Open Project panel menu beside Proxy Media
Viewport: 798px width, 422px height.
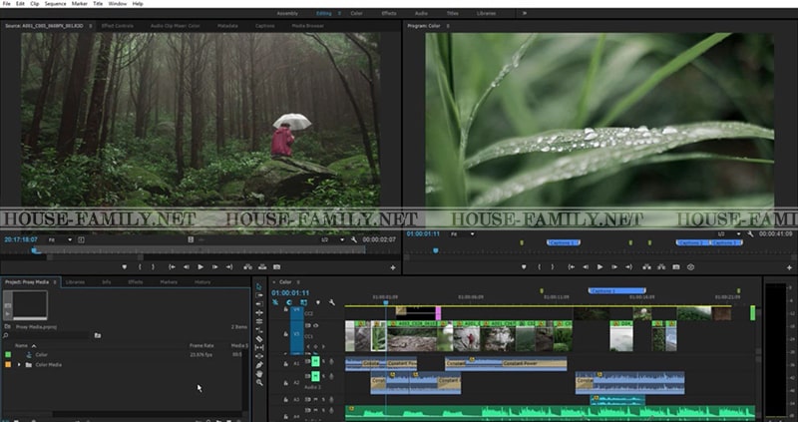click(x=55, y=282)
